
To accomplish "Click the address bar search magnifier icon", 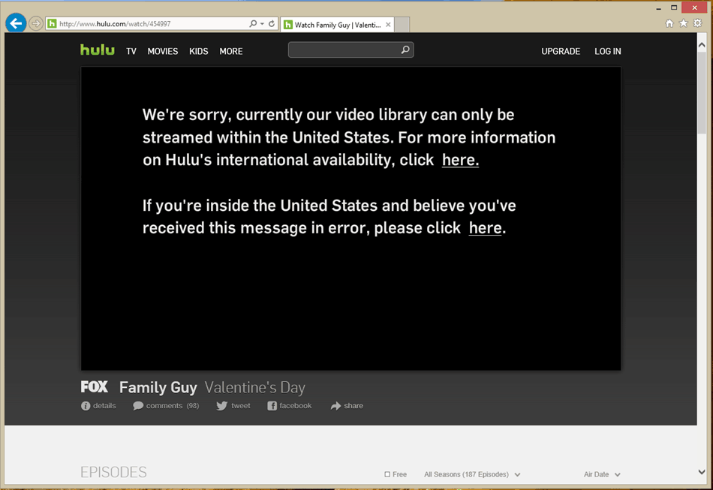I will pyautogui.click(x=253, y=23).
